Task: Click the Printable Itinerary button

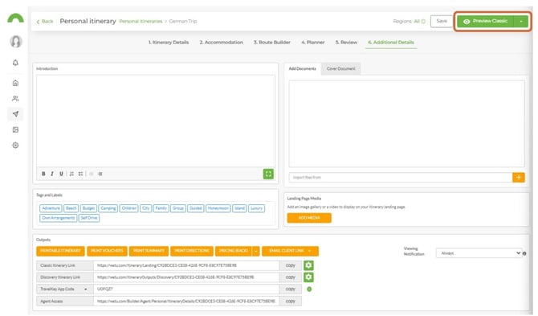Action: (60, 251)
